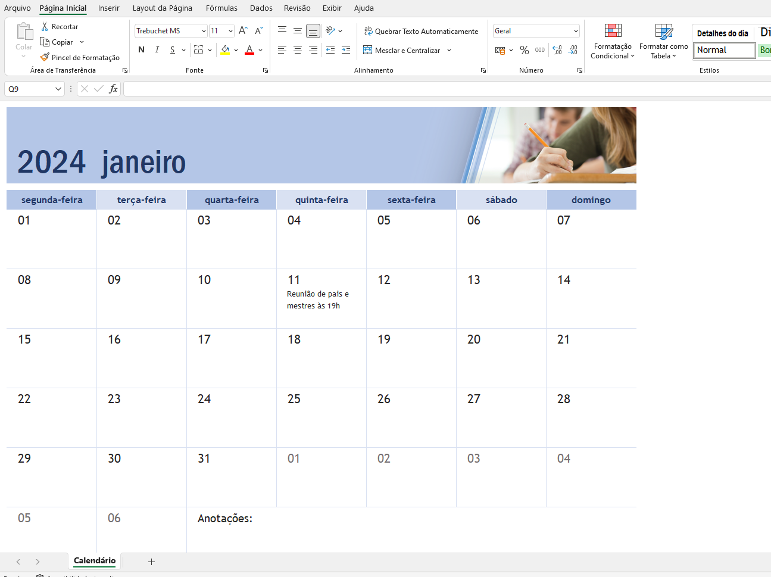Open the Fórmulas ribbon tab
Image resolution: width=771 pixels, height=577 pixels.
(x=221, y=8)
